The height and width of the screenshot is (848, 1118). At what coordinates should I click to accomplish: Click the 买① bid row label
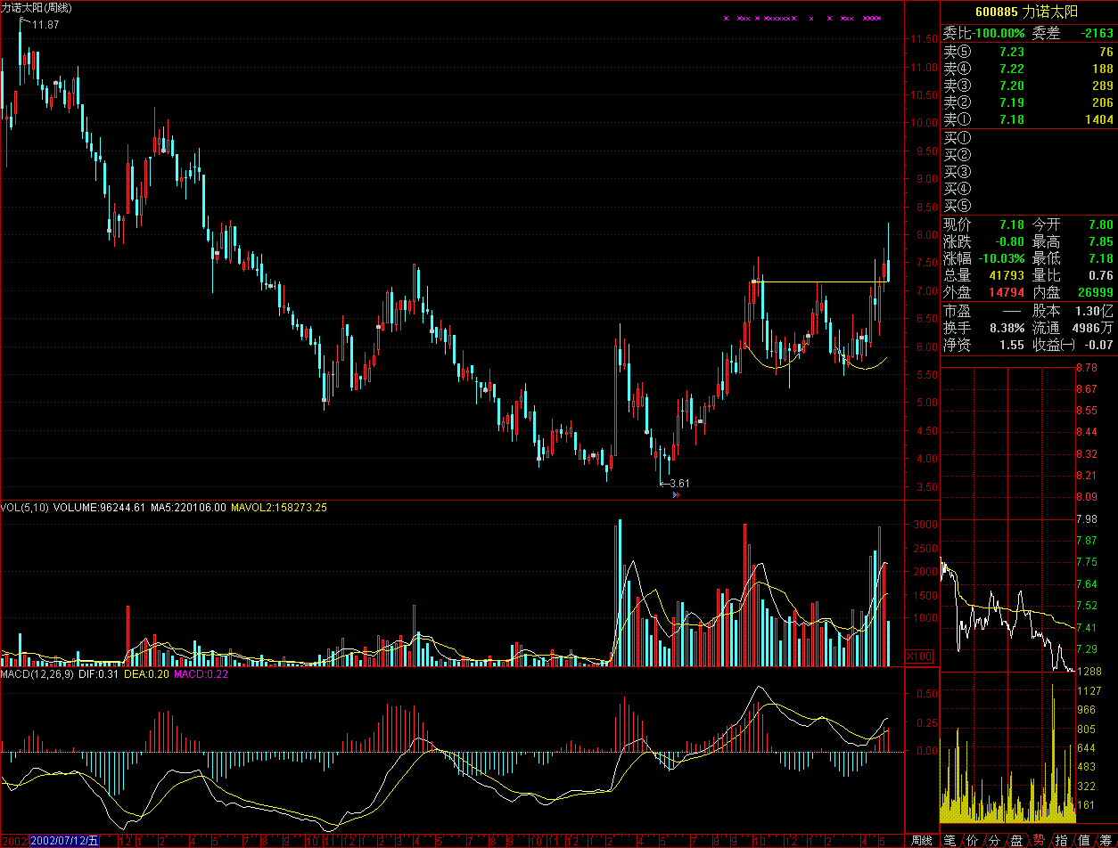click(x=957, y=138)
